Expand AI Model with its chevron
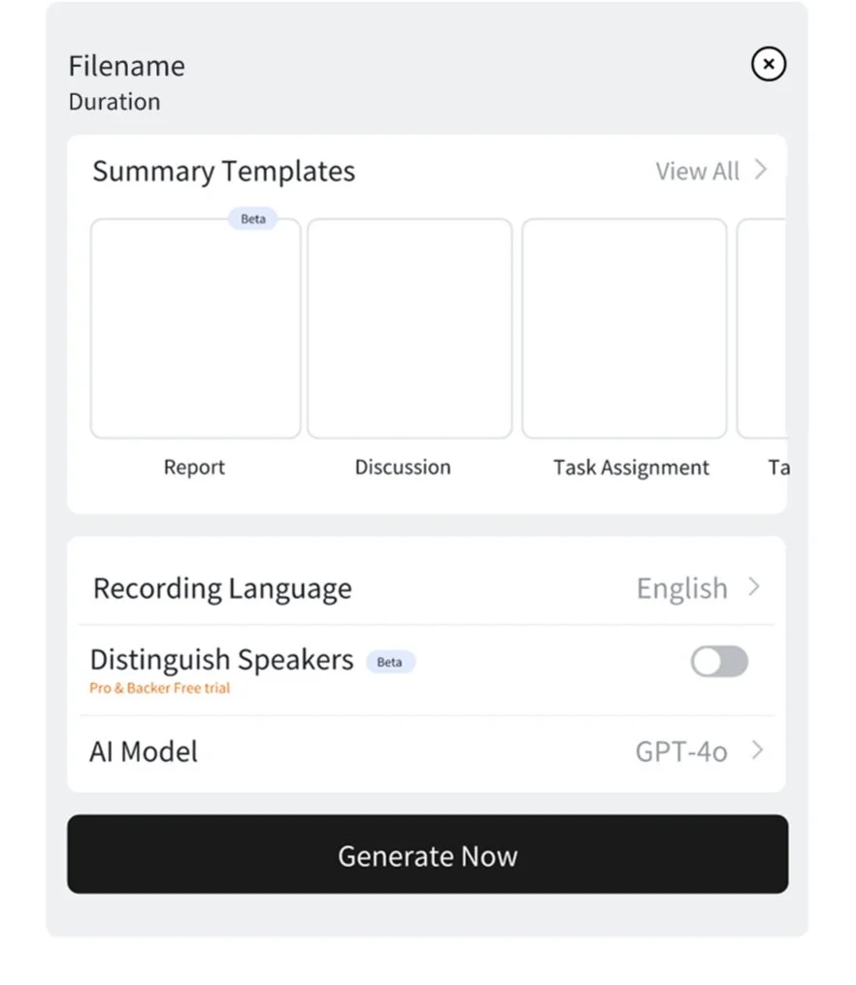The image size is (856, 985). pyautogui.click(x=757, y=750)
